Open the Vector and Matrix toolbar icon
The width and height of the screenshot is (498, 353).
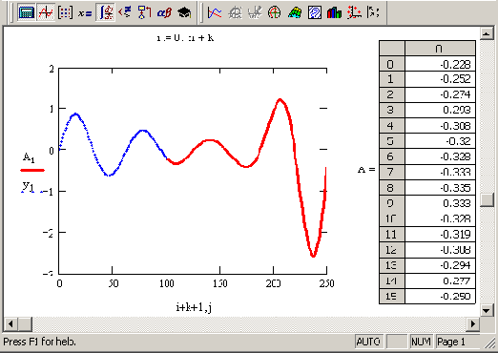coord(65,12)
